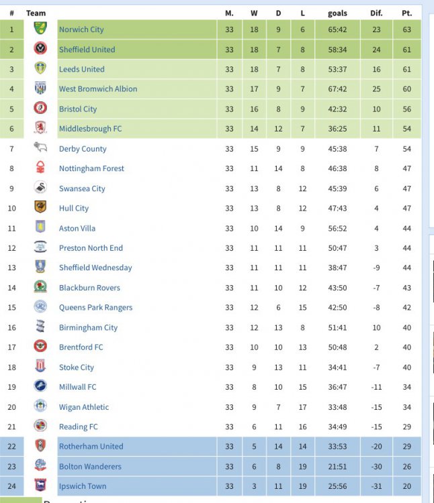434x503 pixels.
Task: Open the Bristol City team link
Action: [x=78, y=109]
